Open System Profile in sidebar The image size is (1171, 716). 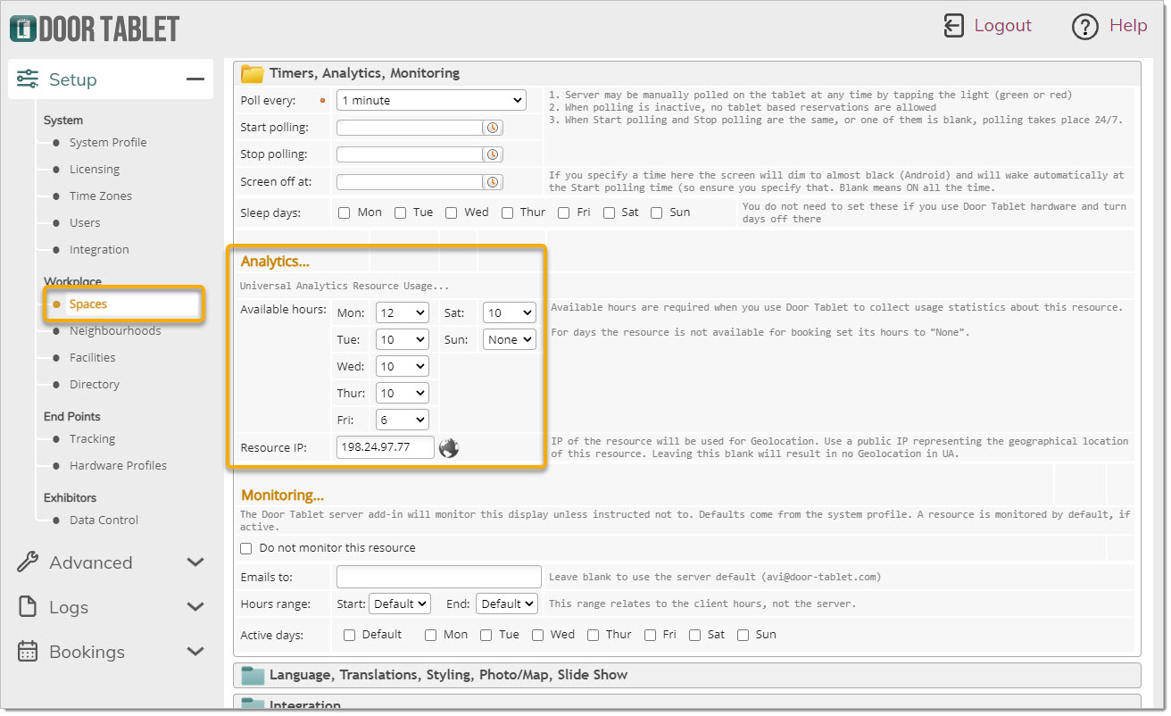coord(108,143)
